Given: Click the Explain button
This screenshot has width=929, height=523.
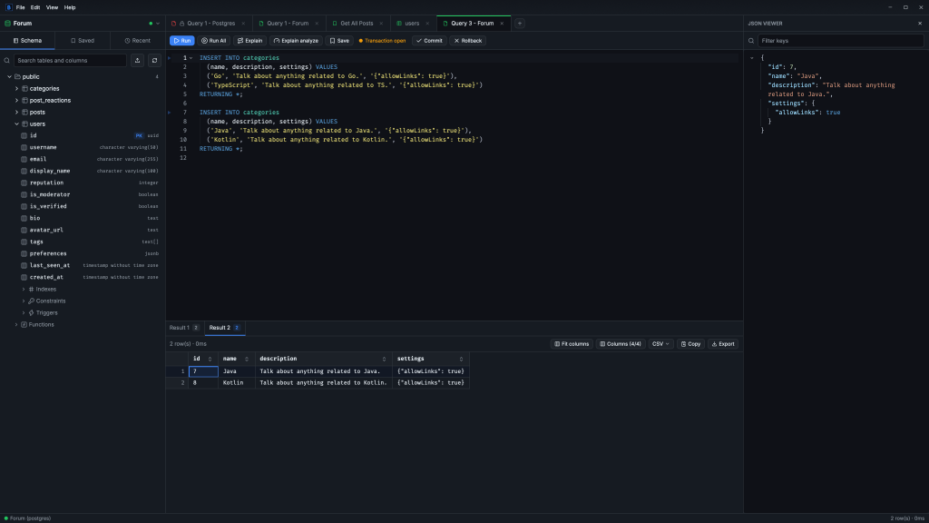Looking at the screenshot, I should pos(250,41).
